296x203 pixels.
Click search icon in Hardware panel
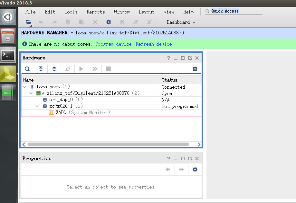pos(27,69)
